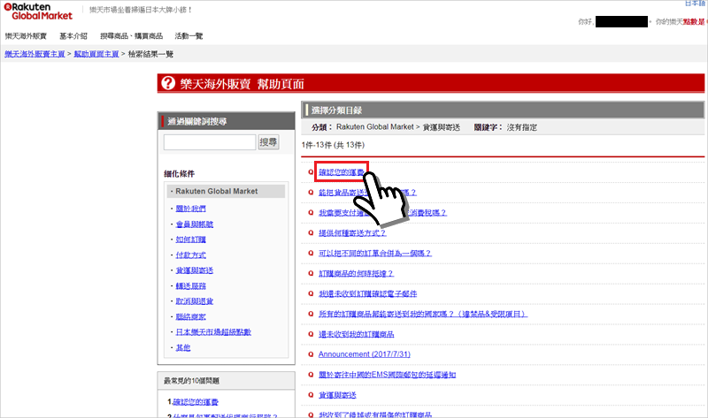Screen dimensions: 708x418
Task: Open the 樂天海外販賣 top menu item
Action: point(25,36)
